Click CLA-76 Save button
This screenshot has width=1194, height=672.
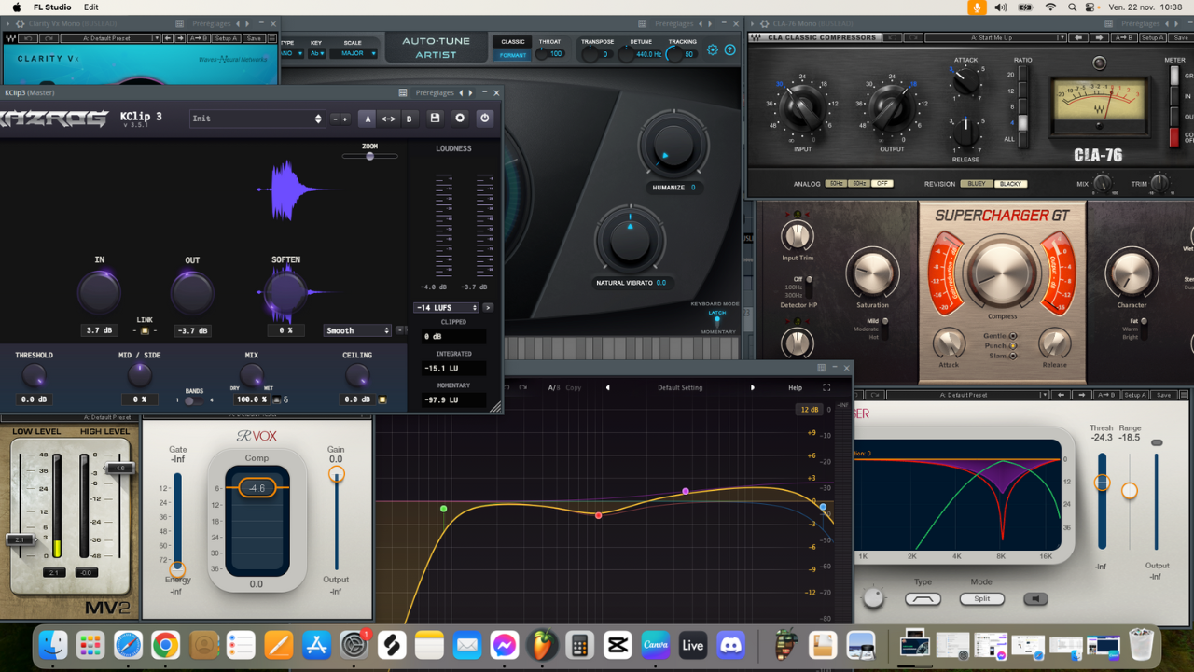1181,37
